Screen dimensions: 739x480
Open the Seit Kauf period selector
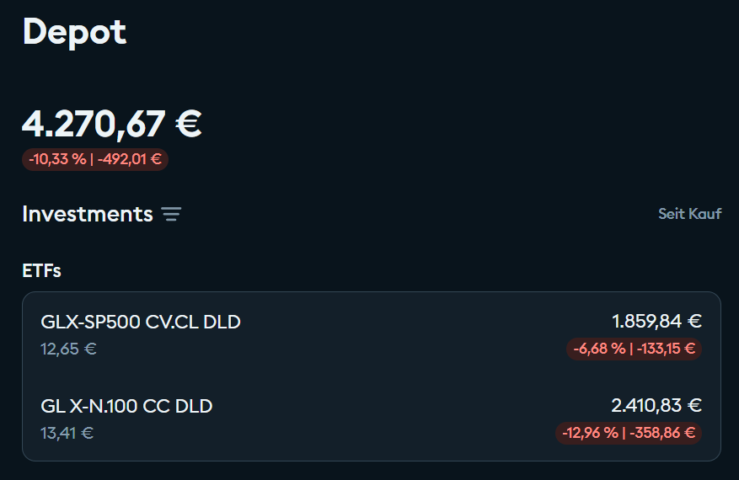click(x=689, y=214)
